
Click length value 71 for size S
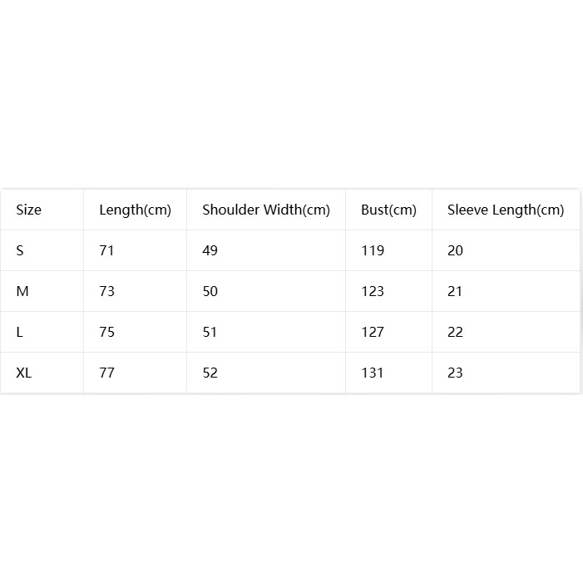(x=106, y=250)
